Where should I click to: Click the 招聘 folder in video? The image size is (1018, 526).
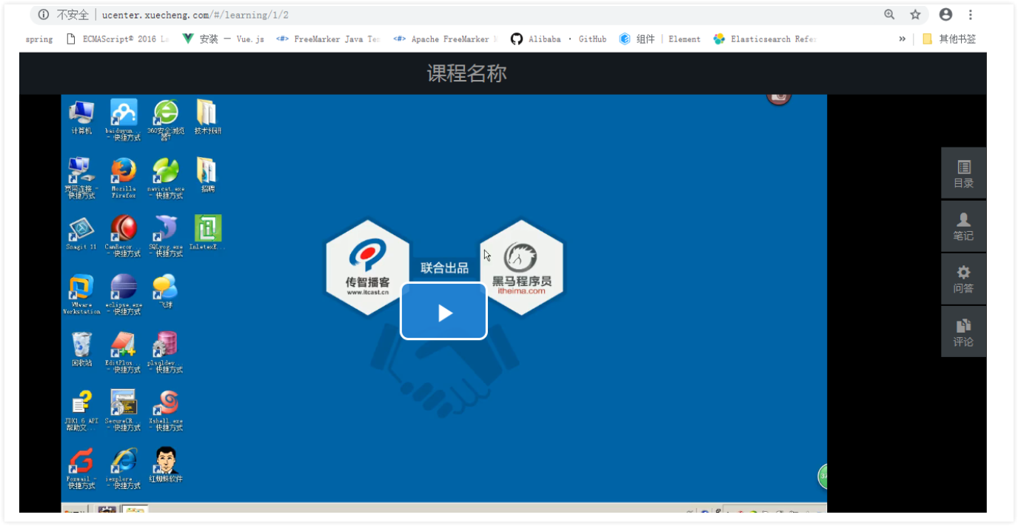pyautogui.click(x=207, y=175)
